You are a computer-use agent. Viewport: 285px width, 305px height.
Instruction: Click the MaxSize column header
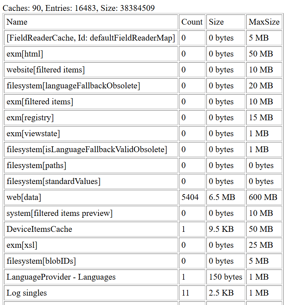[264, 22]
